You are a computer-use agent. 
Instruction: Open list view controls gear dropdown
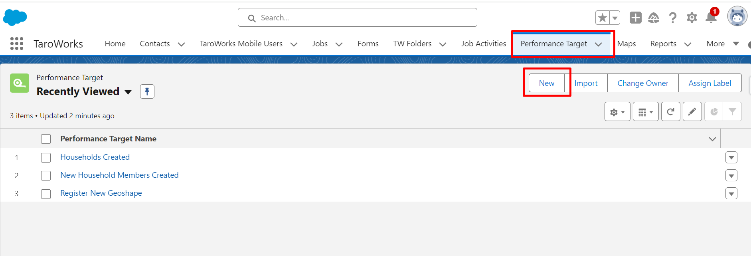click(x=617, y=112)
